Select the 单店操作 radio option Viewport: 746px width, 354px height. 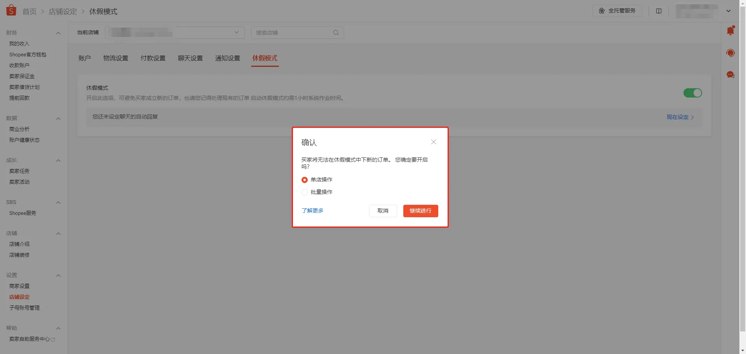coord(304,180)
